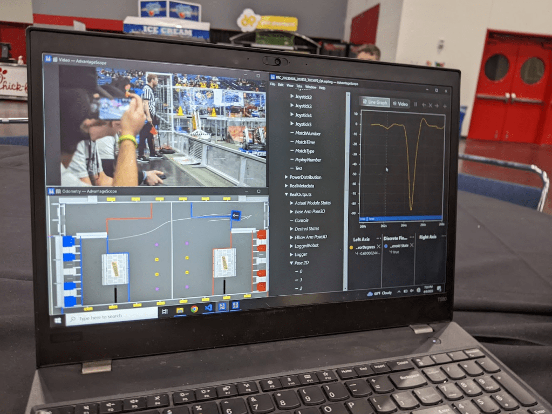Remove the ...rorDegrees field from Left Axis
Viewport: 552px width, 414px height.
click(x=378, y=246)
